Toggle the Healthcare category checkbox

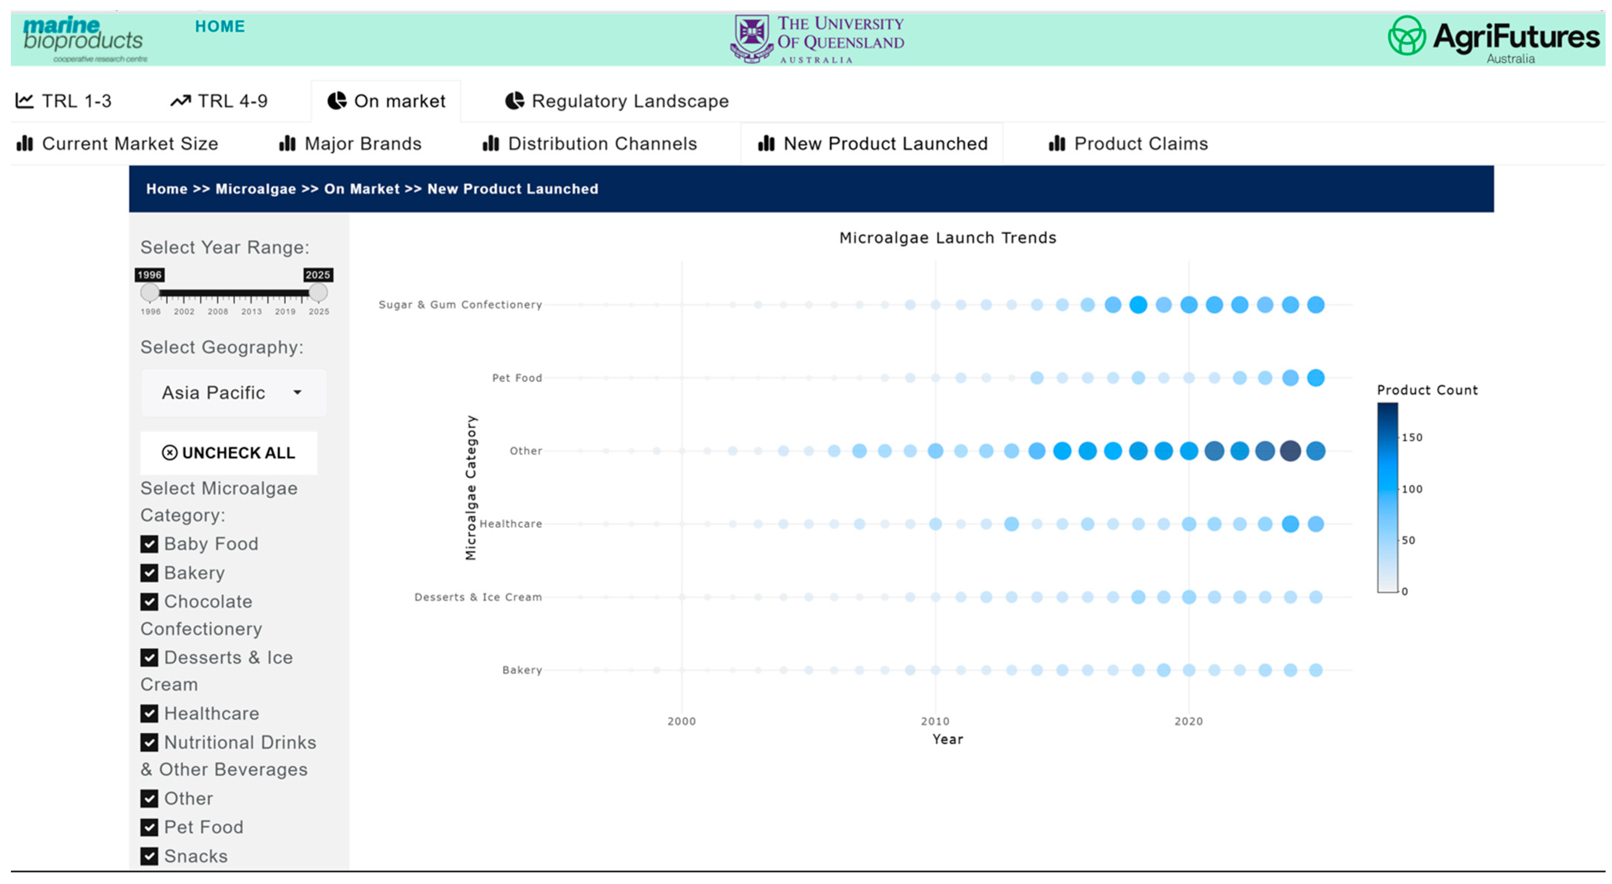tap(149, 713)
